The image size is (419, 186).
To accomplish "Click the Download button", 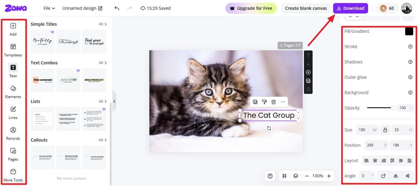I will [x=350, y=8].
